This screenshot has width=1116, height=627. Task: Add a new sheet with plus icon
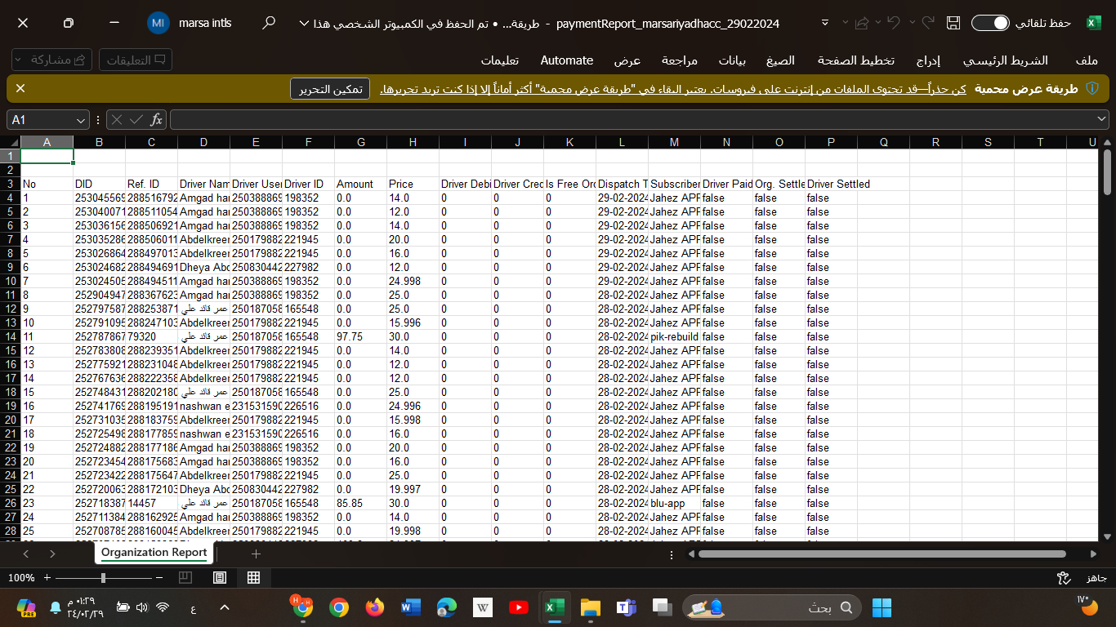(256, 554)
